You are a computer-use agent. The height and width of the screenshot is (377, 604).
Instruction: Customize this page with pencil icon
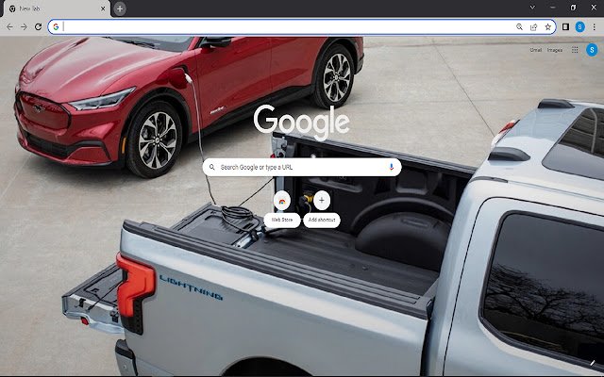(x=593, y=363)
